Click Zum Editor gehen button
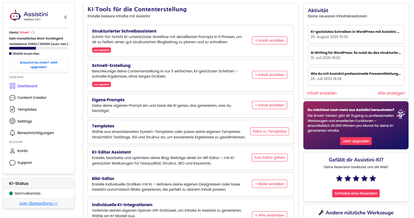Image resolution: width=414 pixels, height=218 pixels. [270, 157]
